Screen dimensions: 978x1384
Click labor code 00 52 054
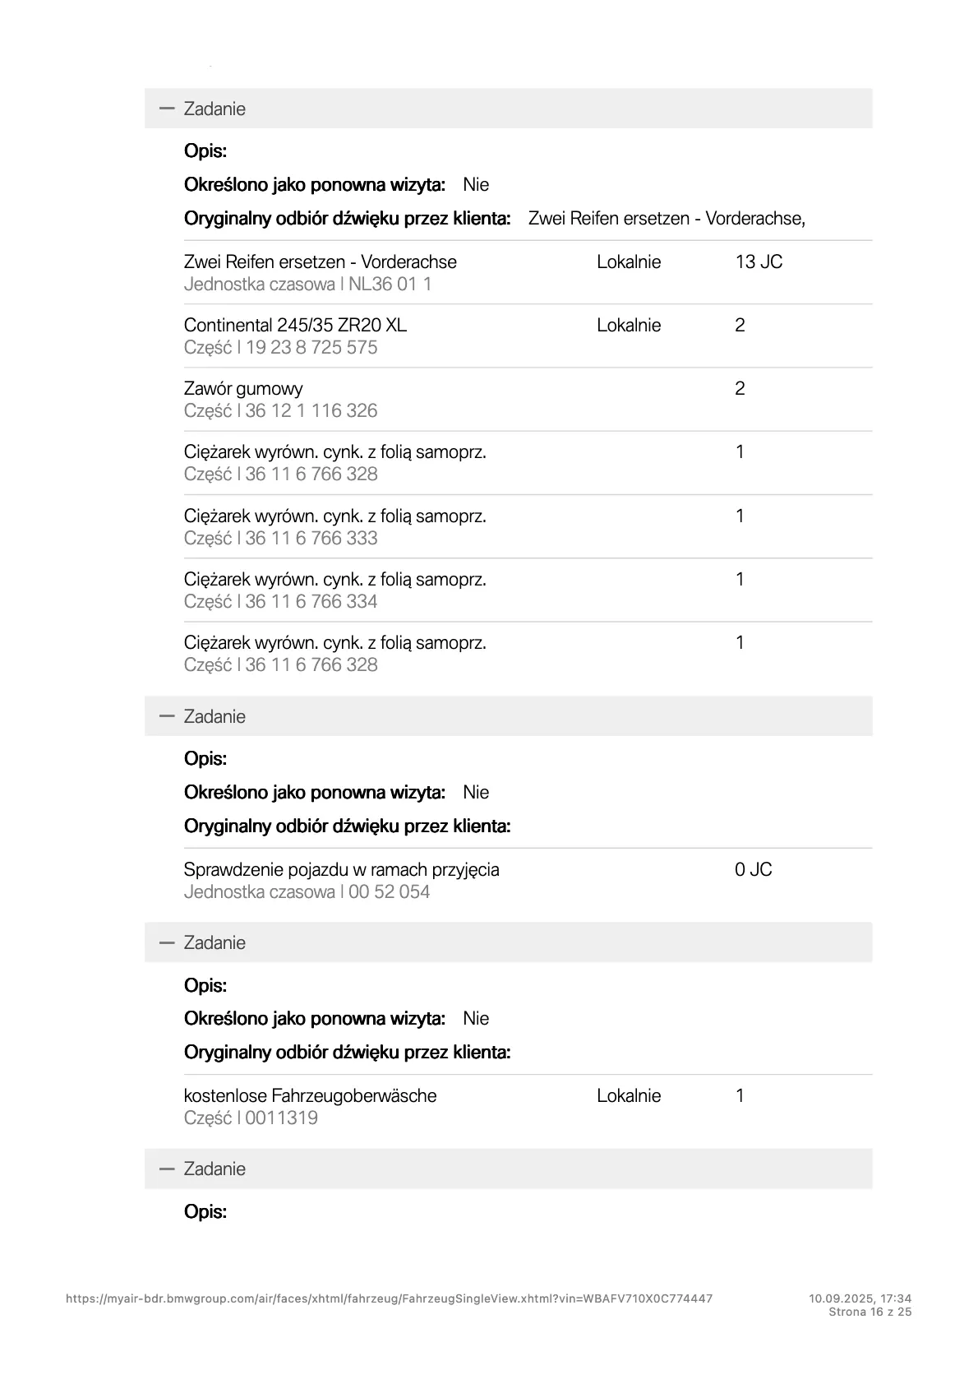point(389,891)
